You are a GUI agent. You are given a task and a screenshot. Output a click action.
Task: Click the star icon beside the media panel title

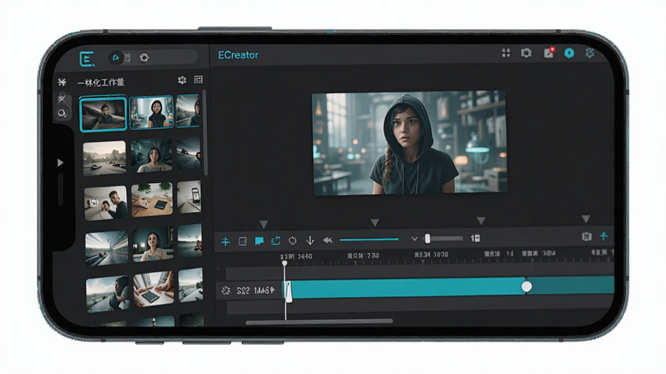point(62,82)
